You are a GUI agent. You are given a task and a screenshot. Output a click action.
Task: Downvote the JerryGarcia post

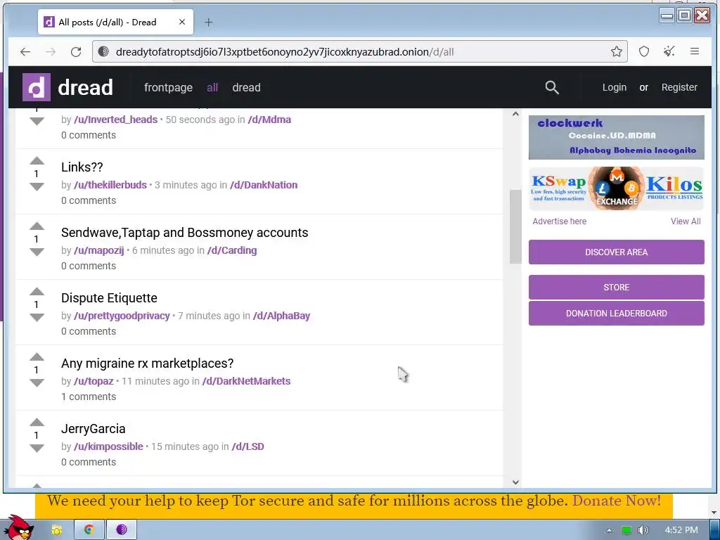coord(37,448)
